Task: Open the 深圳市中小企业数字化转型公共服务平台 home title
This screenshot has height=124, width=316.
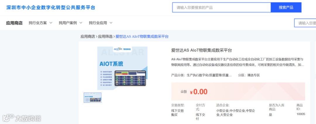Action: tap(51, 8)
